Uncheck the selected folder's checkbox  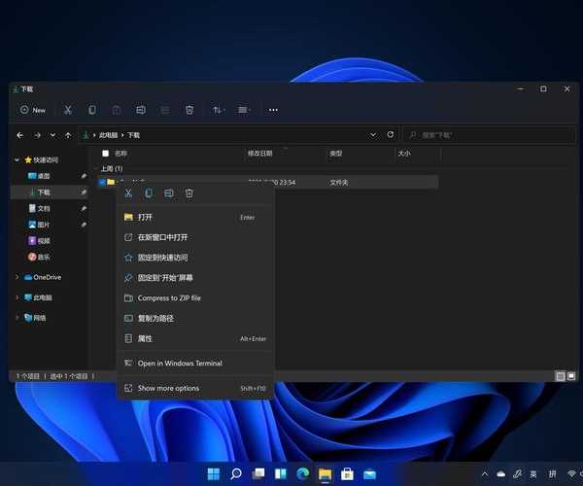click(x=102, y=182)
